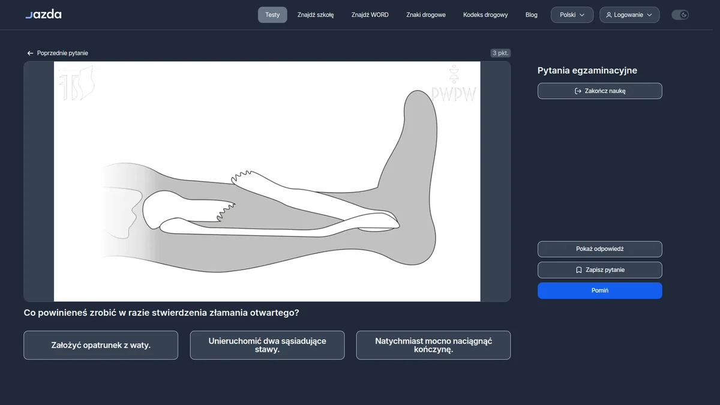Open the Testy menu item

point(272,15)
